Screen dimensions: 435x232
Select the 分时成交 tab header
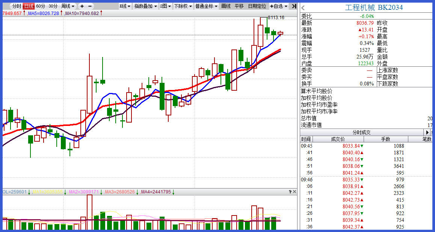coord(361,132)
